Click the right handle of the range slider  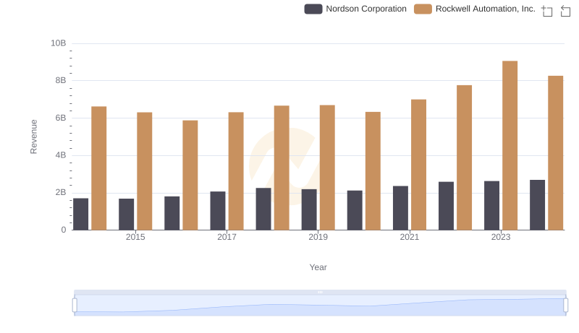click(x=565, y=306)
